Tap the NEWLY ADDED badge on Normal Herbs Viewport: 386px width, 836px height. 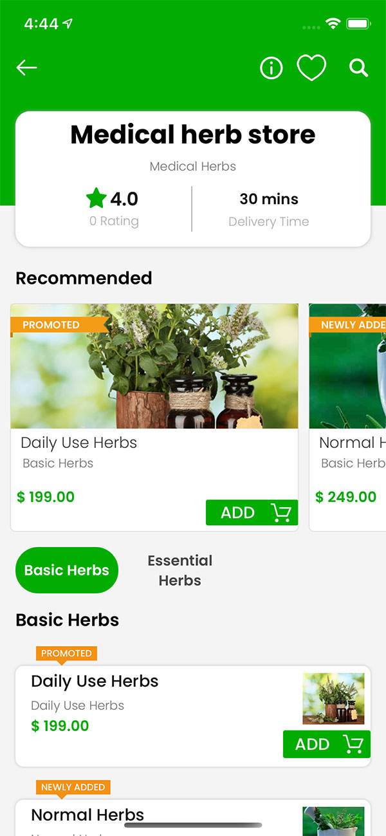(x=73, y=787)
